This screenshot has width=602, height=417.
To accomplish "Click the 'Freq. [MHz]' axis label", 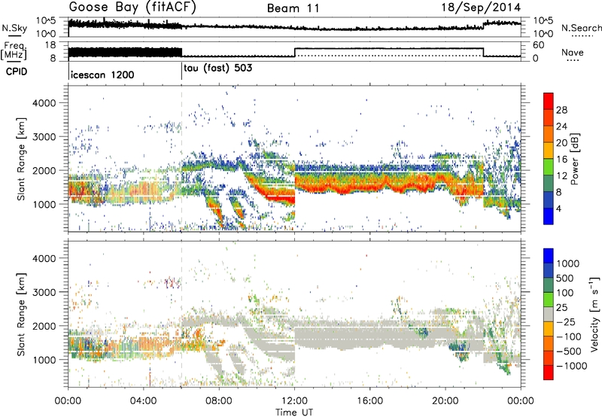I will (x=14, y=51).
